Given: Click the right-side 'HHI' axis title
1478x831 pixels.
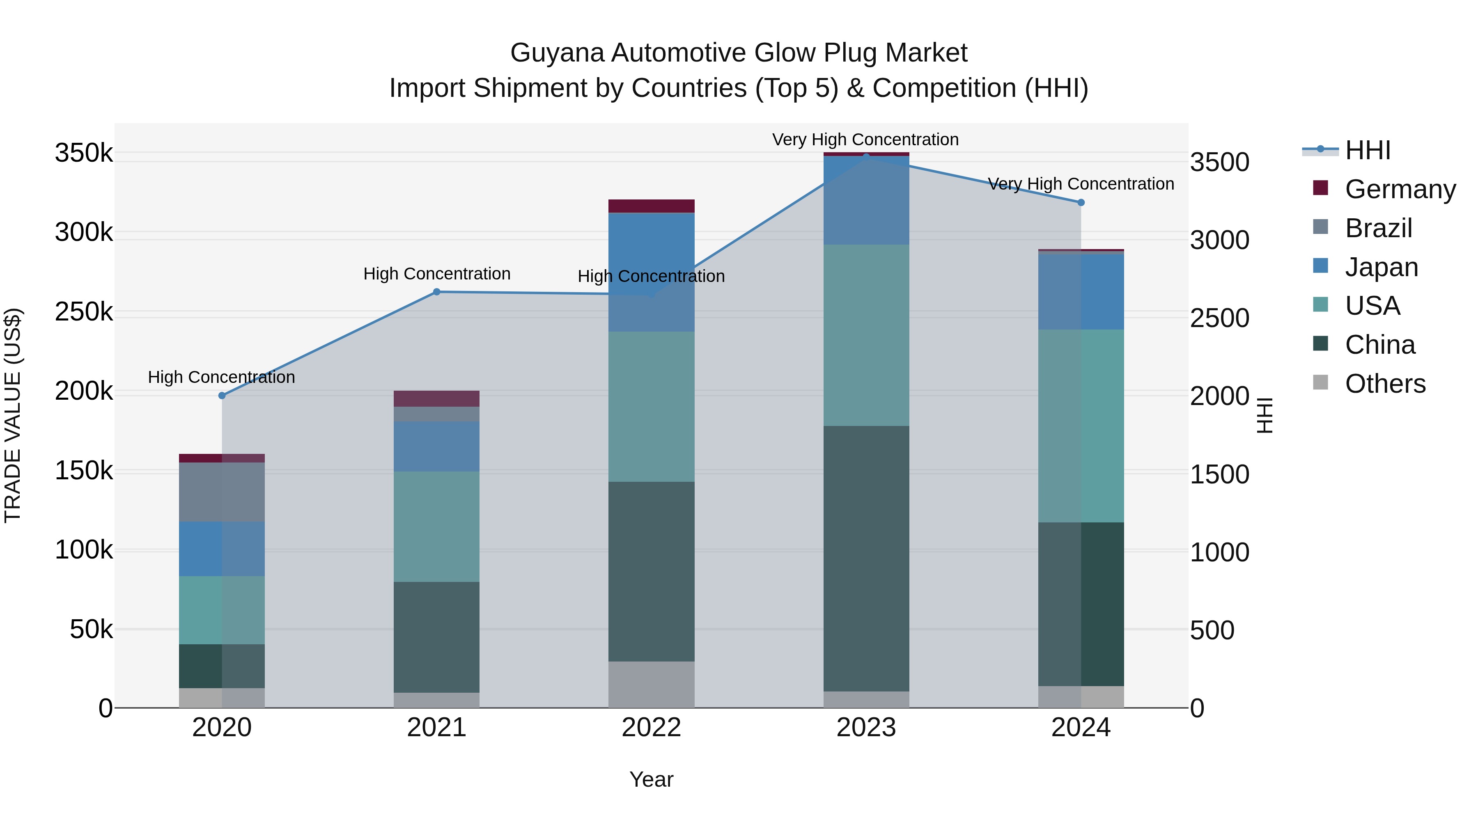Looking at the screenshot, I should click(x=1265, y=415).
